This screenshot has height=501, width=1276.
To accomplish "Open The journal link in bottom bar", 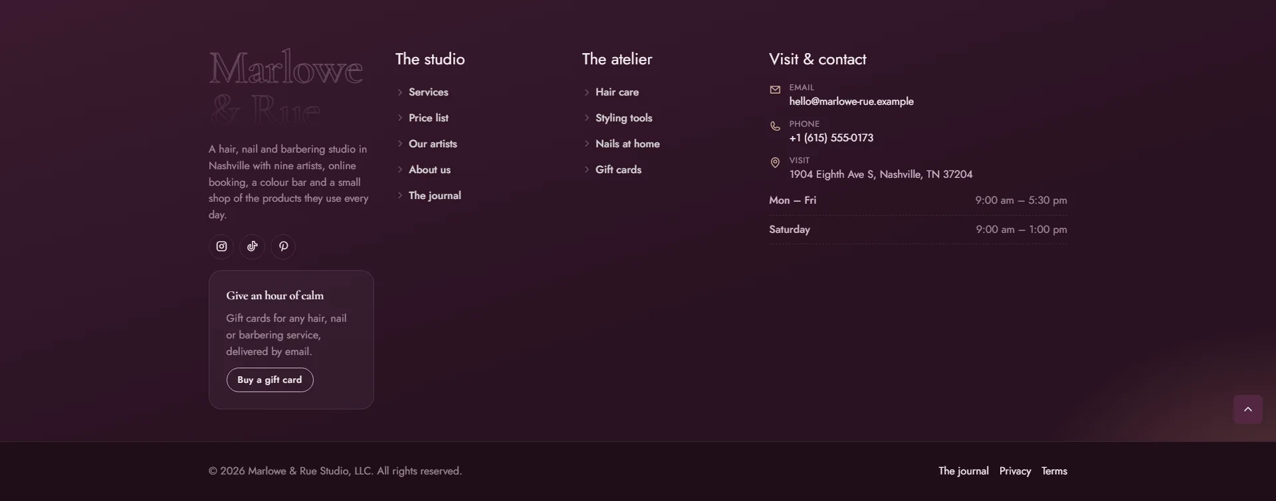I will [x=964, y=471].
